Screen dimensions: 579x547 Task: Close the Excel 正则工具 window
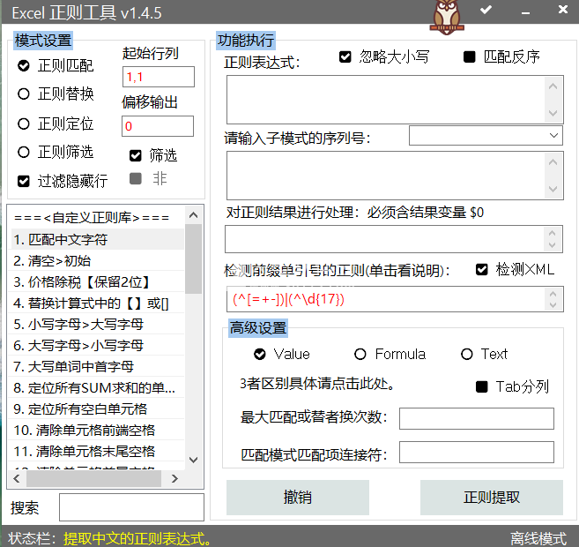click(x=563, y=9)
